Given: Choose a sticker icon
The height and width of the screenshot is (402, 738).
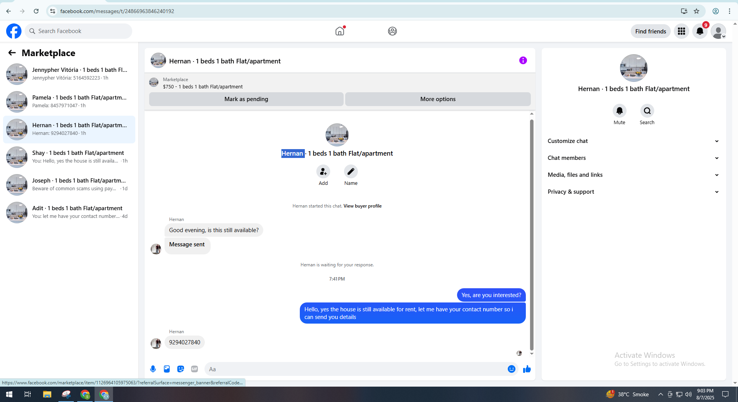Looking at the screenshot, I should pos(181,369).
